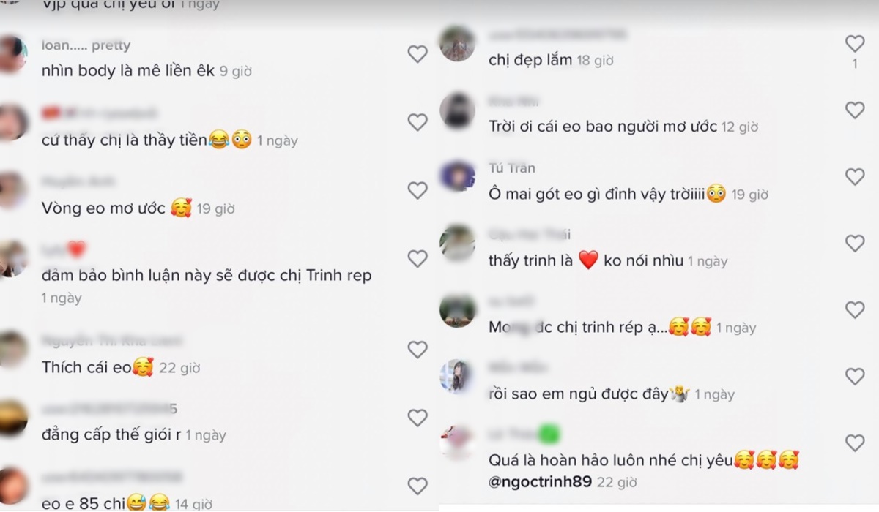This screenshot has height=512, width=879.
Task: Like the 'Quá là hoàn hảo luôn' comment
Action: pos(855,443)
